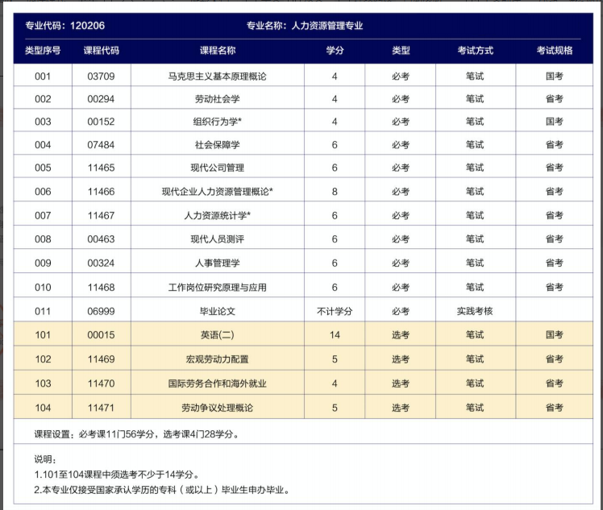Click the 考试规格 column header
The width and height of the screenshot is (603, 510).
(x=555, y=50)
